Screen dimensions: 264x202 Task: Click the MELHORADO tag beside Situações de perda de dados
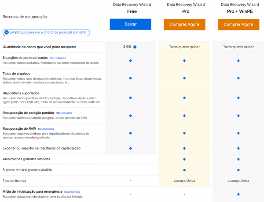pyautogui.click(x=58, y=58)
